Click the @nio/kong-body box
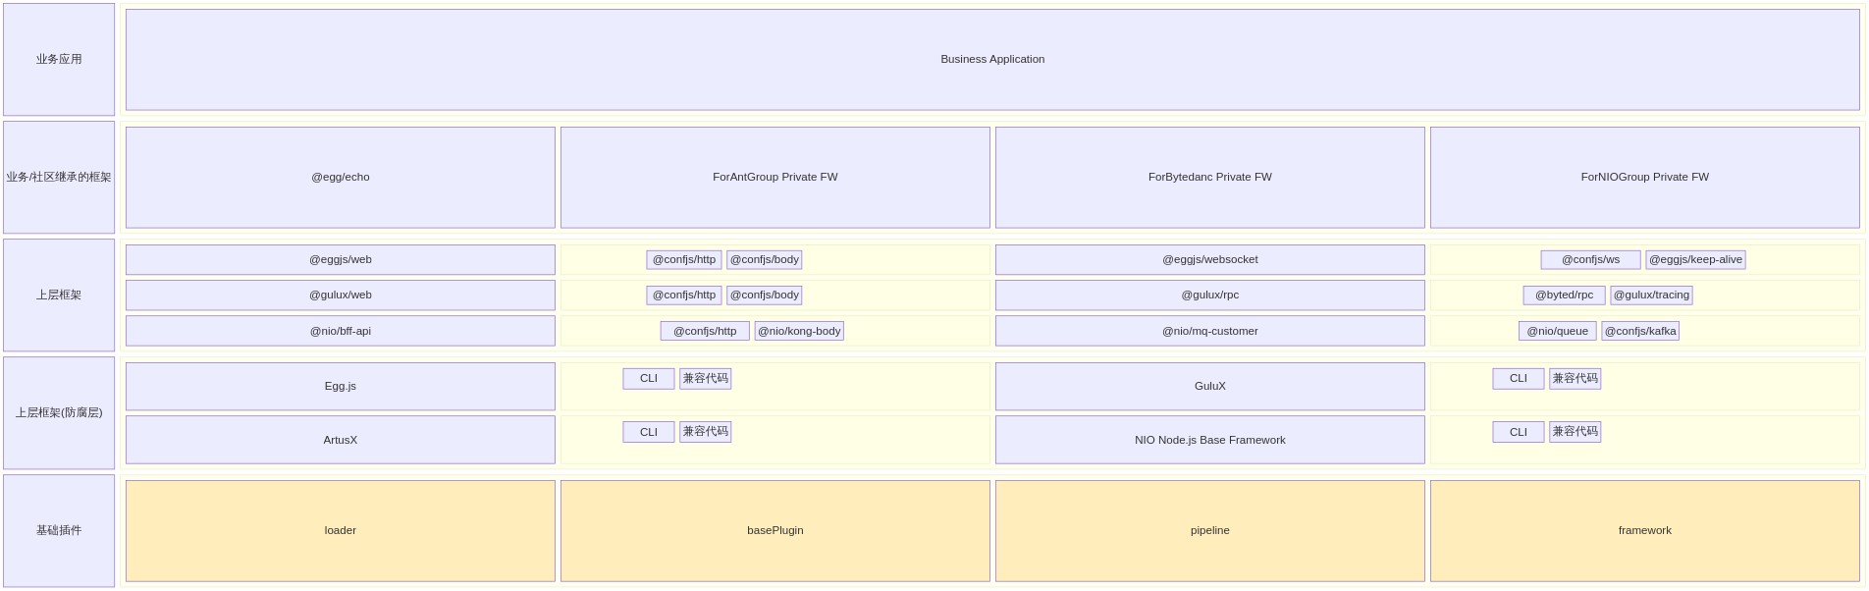This screenshot has width=1869, height=591. point(799,332)
